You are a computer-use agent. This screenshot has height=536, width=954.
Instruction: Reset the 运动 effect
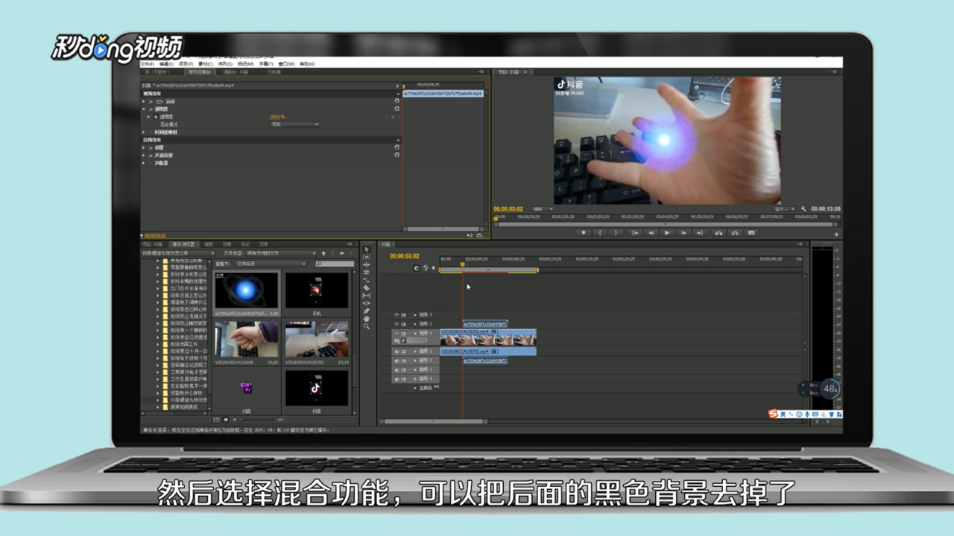[x=397, y=100]
